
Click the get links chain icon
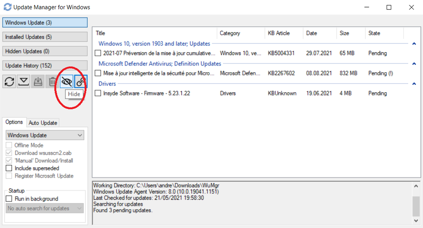click(x=80, y=81)
